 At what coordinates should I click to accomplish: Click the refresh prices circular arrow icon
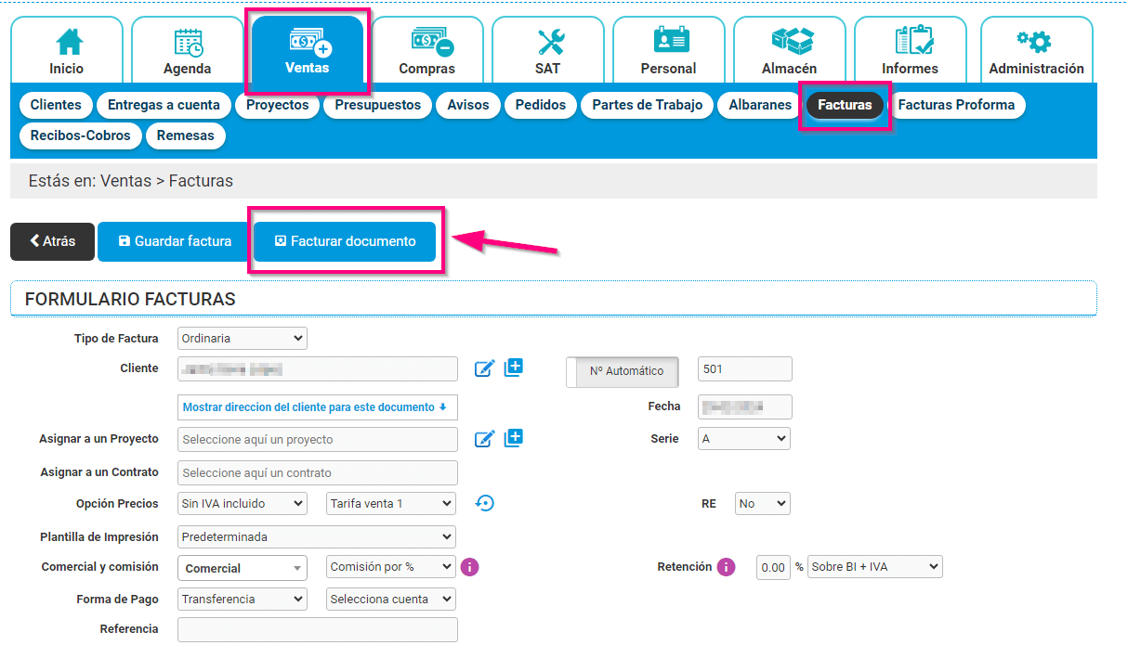[x=485, y=503]
